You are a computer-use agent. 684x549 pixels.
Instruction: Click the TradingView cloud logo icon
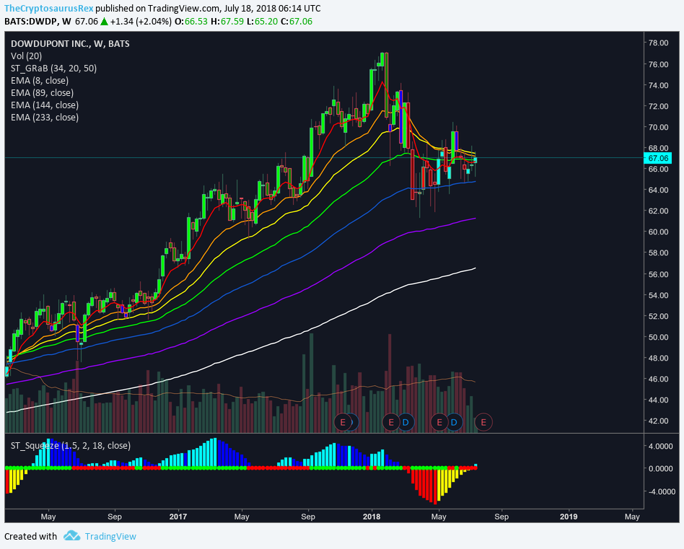tap(71, 536)
